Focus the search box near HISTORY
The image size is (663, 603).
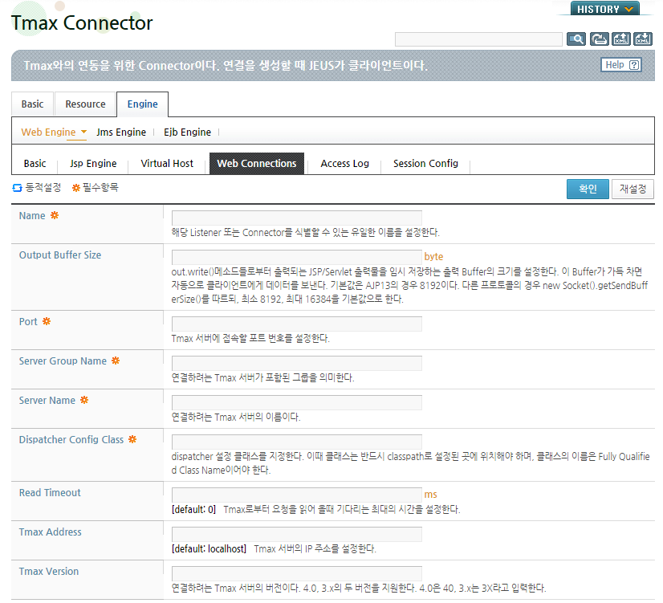478,39
